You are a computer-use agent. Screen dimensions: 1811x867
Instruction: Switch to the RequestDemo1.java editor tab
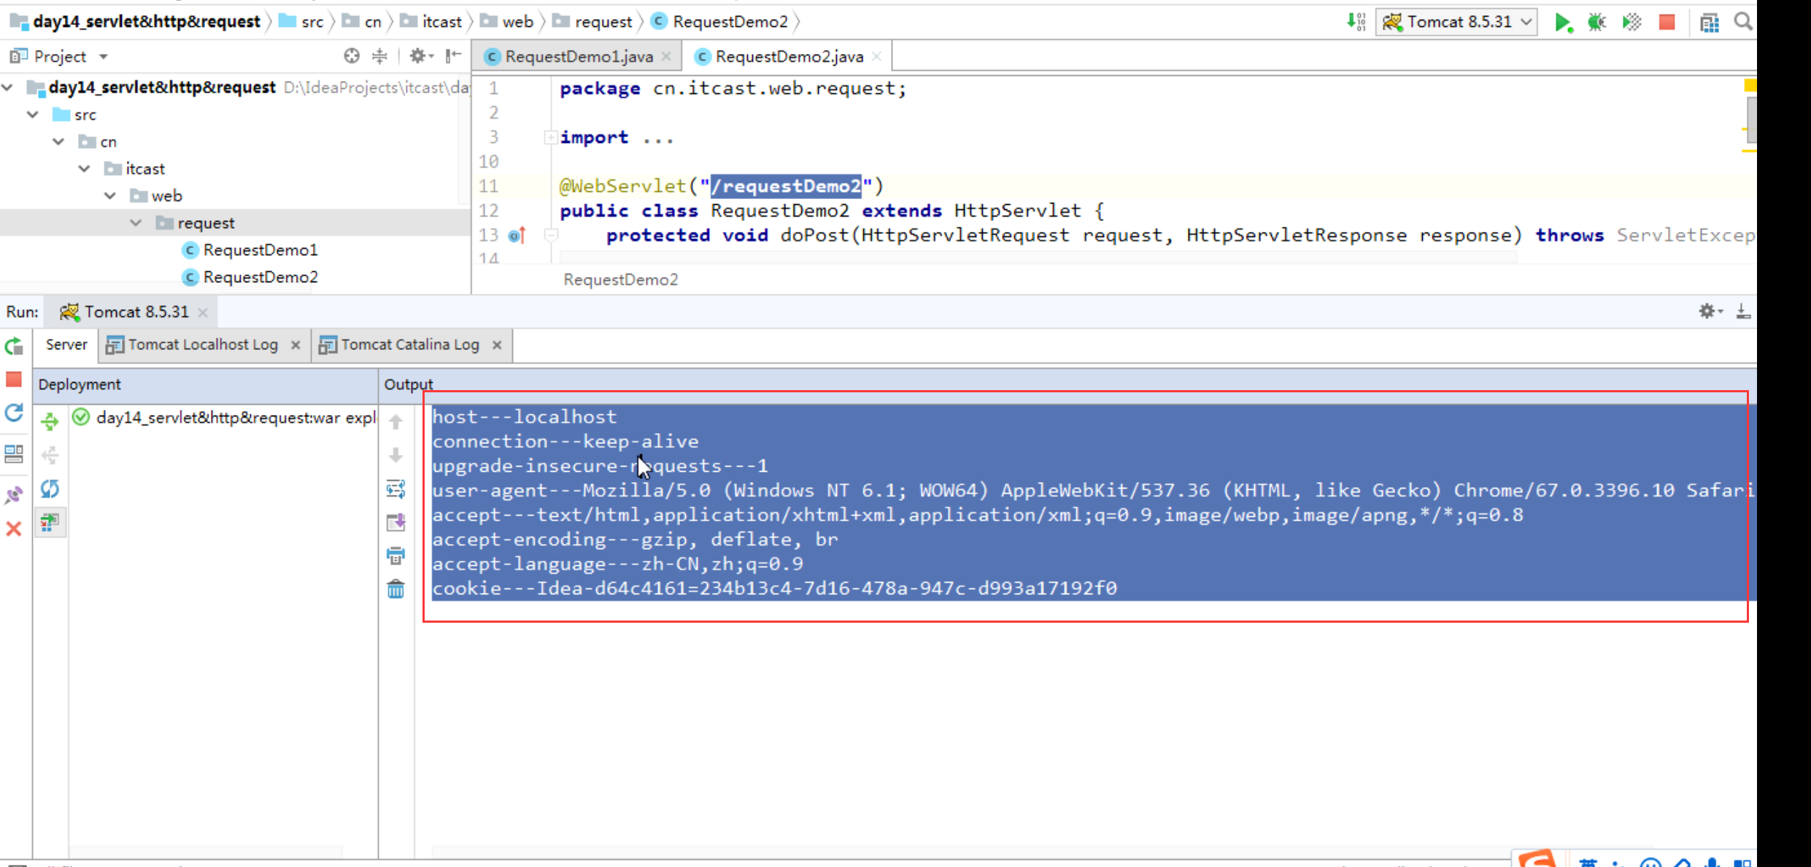pos(578,57)
